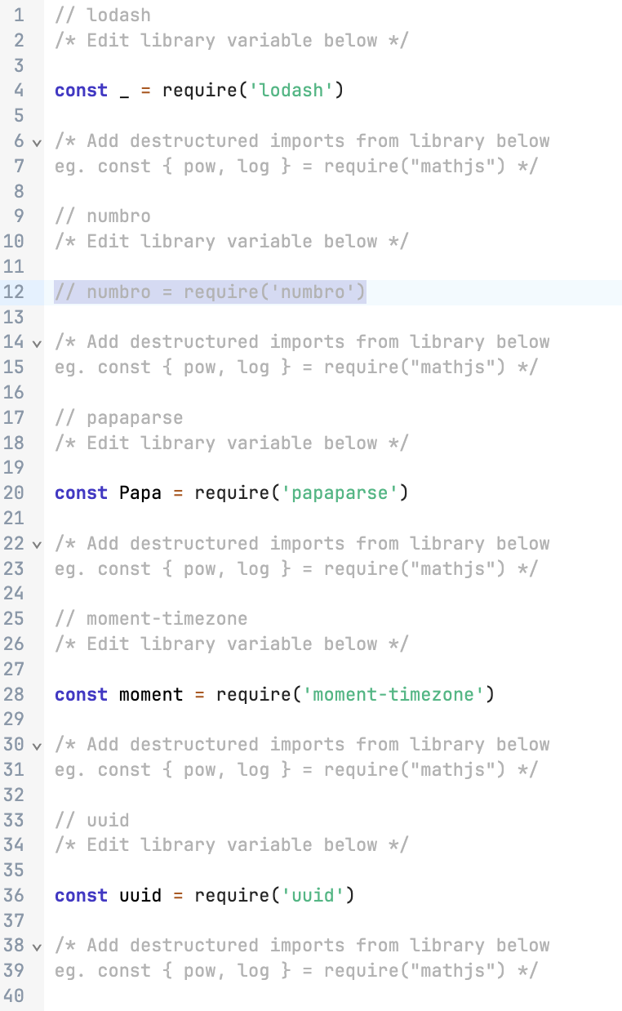Click the const keyword on line 20
This screenshot has height=1011, width=622.
(x=81, y=493)
